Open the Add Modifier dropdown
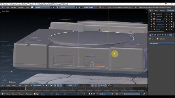 (161, 44)
